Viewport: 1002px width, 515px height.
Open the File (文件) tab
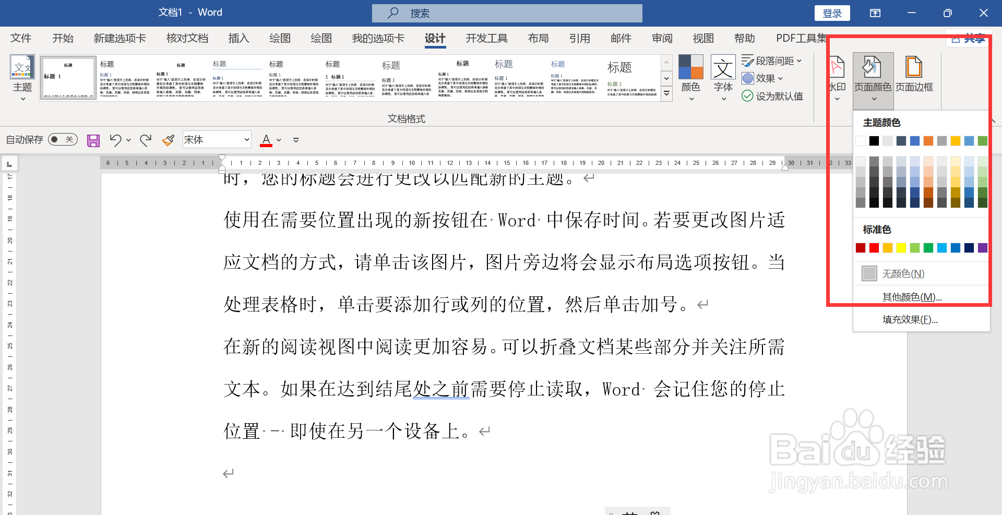(x=21, y=38)
